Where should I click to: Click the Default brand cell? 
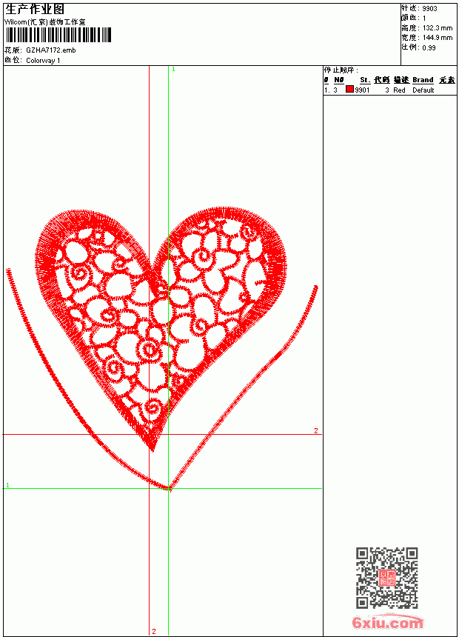[x=423, y=90]
